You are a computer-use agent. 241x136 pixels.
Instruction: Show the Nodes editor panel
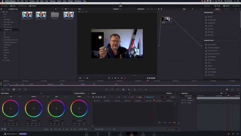click(x=217, y=6)
